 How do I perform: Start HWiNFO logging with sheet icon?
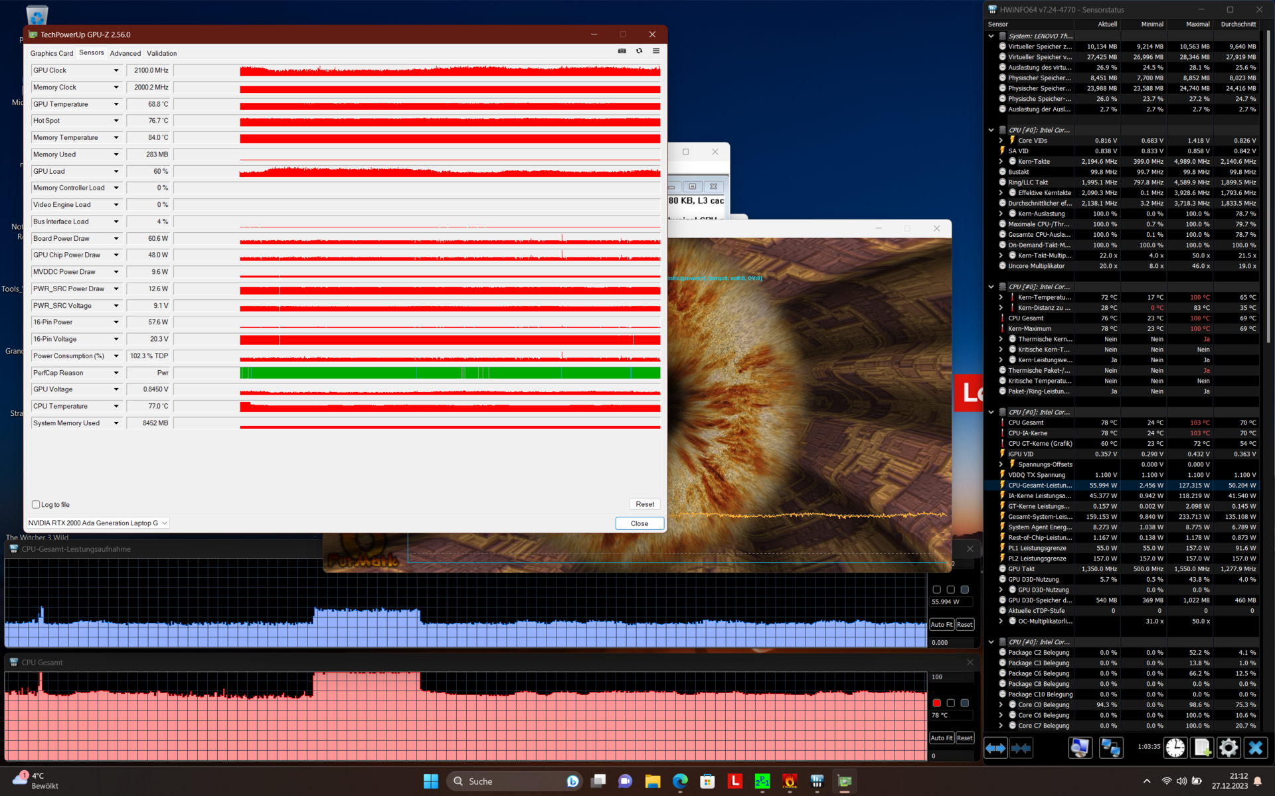point(1201,748)
